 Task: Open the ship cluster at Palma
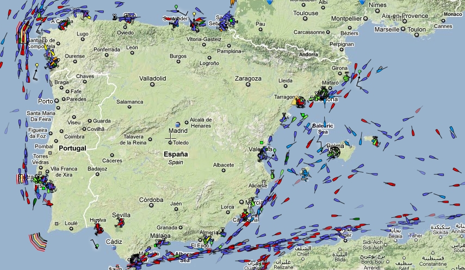coord(332,152)
